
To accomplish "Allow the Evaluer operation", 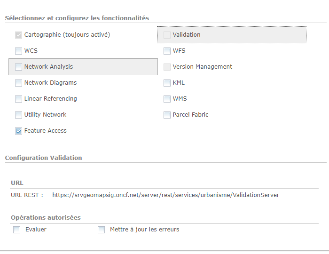I will tap(17, 230).
